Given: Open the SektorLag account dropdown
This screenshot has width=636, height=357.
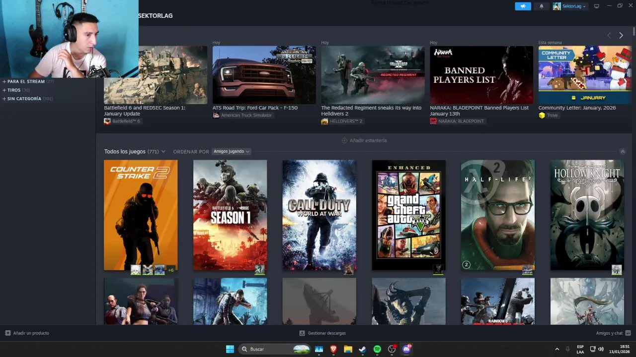Looking at the screenshot, I should (569, 6).
